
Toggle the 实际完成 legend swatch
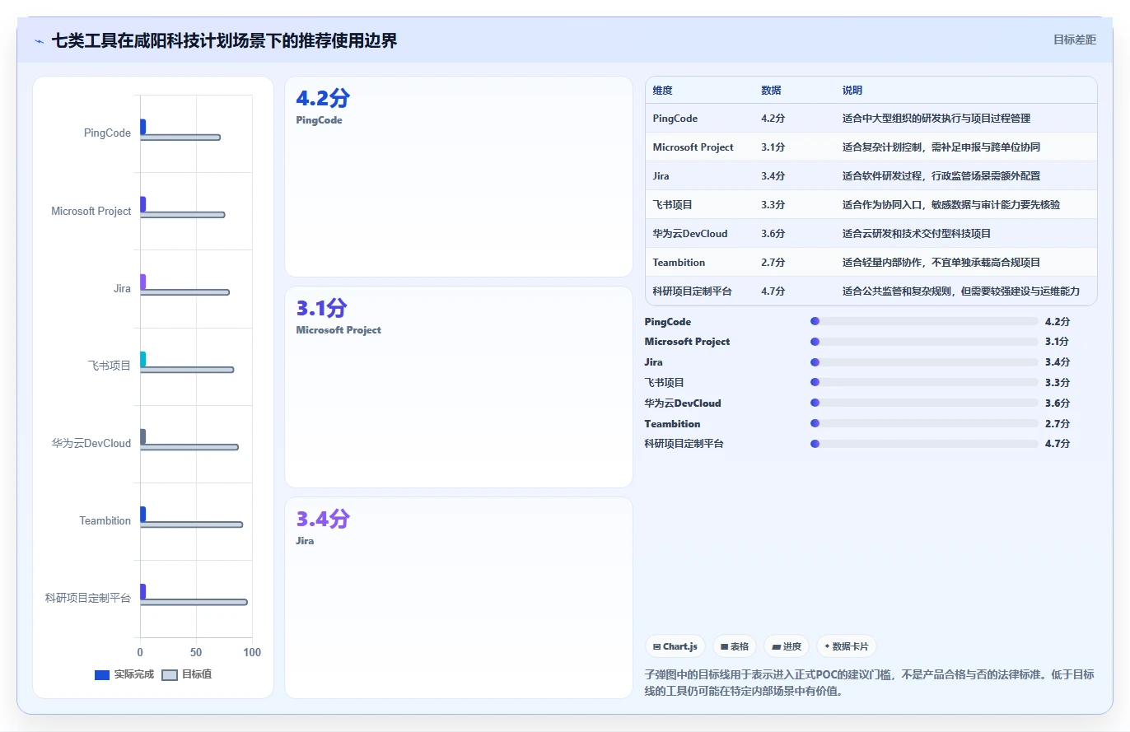(102, 675)
